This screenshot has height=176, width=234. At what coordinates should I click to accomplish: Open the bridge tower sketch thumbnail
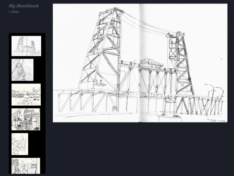point(26,46)
